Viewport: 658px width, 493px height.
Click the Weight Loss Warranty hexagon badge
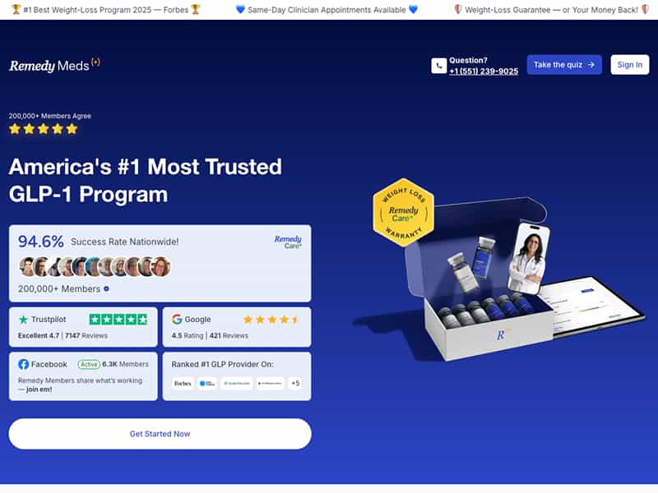coord(403,213)
